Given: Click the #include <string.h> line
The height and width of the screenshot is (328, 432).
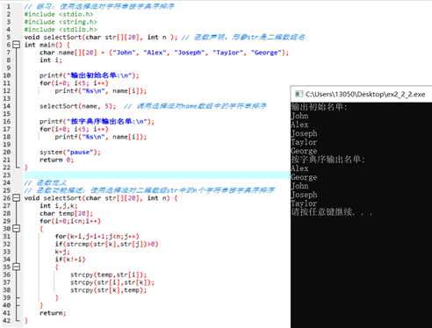Looking at the screenshot, I should pyautogui.click(x=61, y=22).
